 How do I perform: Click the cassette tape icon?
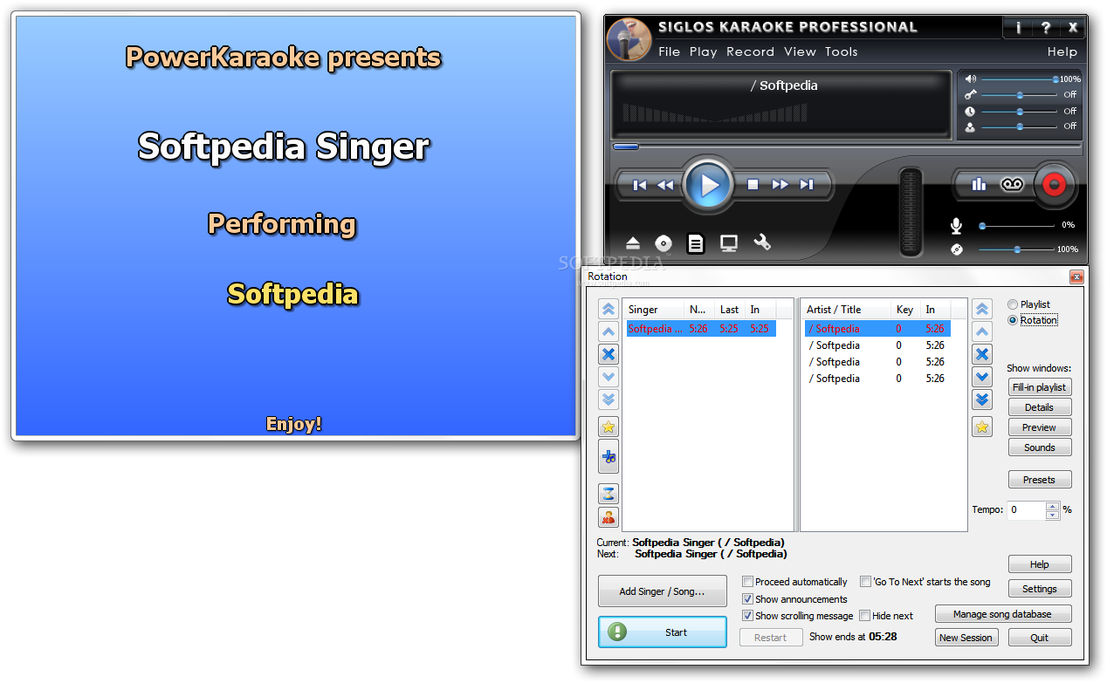(x=1012, y=184)
